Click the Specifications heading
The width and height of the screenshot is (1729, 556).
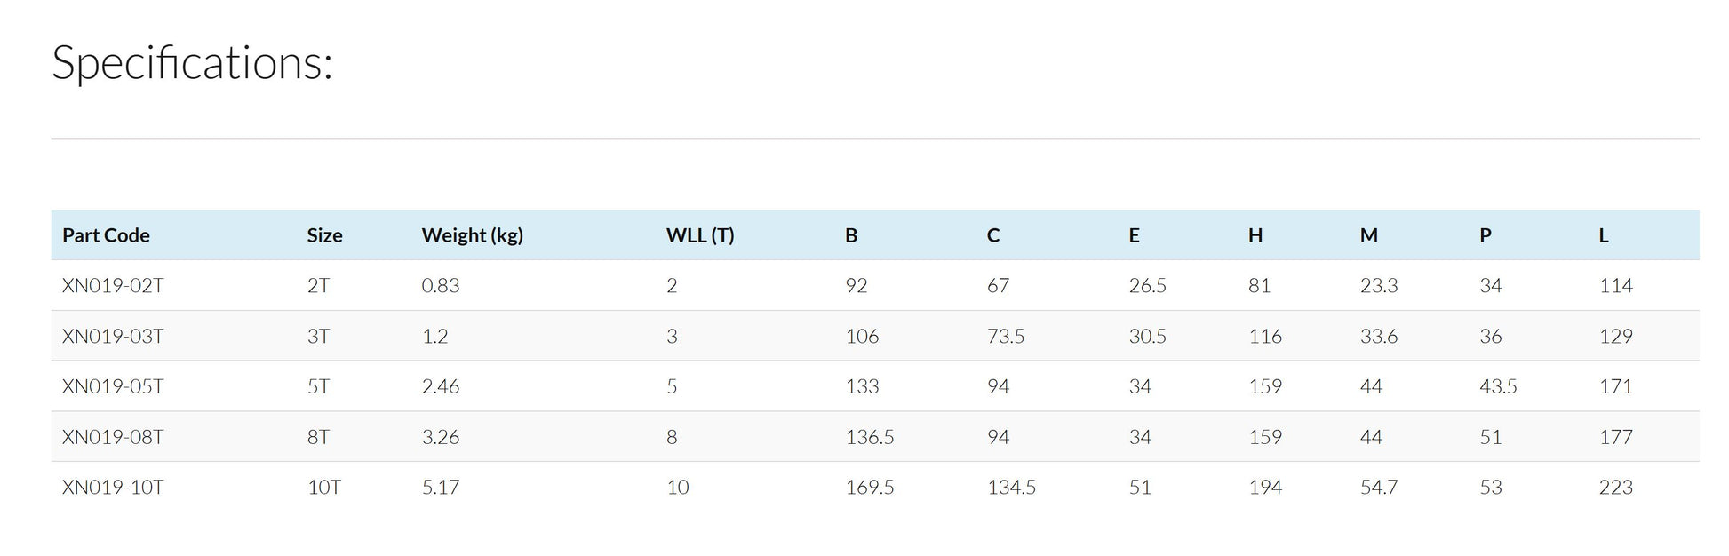coord(192,63)
